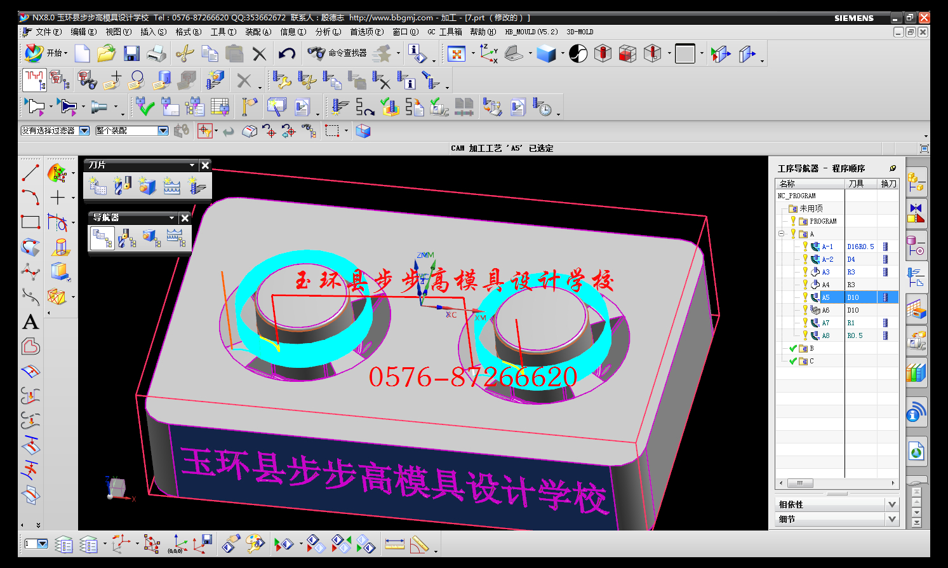Click the Save floppy disk icon

pyautogui.click(x=131, y=53)
